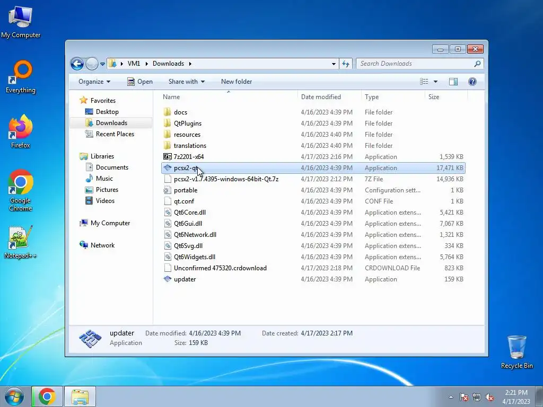This screenshot has height=407, width=543.
Task: Expand the address bar history dropdown
Action: [x=334, y=64]
